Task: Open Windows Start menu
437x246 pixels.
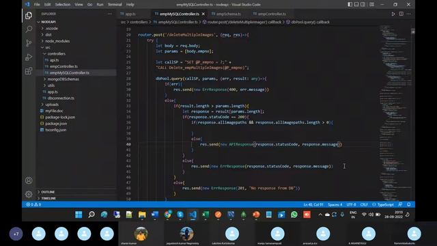Action: click(x=79, y=215)
